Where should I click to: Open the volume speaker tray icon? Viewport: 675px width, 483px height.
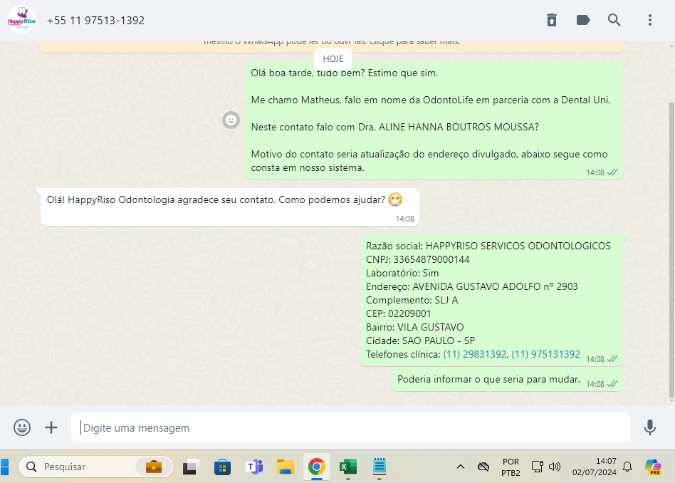555,467
